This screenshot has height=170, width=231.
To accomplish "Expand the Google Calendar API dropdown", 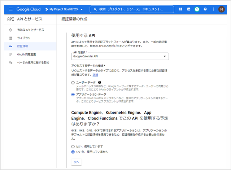I will 120,56.
